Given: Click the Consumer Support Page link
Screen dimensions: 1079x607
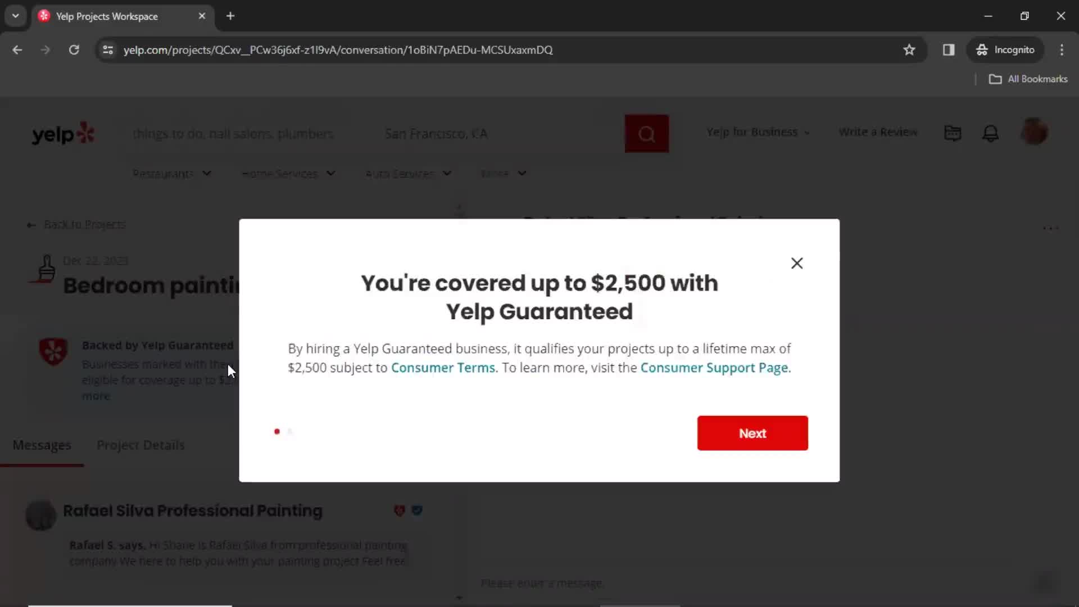Looking at the screenshot, I should tap(714, 368).
